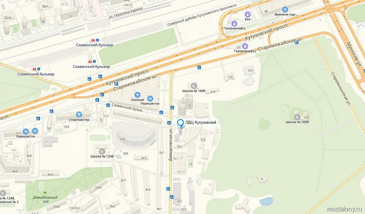Click the Газпромнефть fuel icon below ЕКА
This screenshot has height=214, width=365.
point(234,23)
